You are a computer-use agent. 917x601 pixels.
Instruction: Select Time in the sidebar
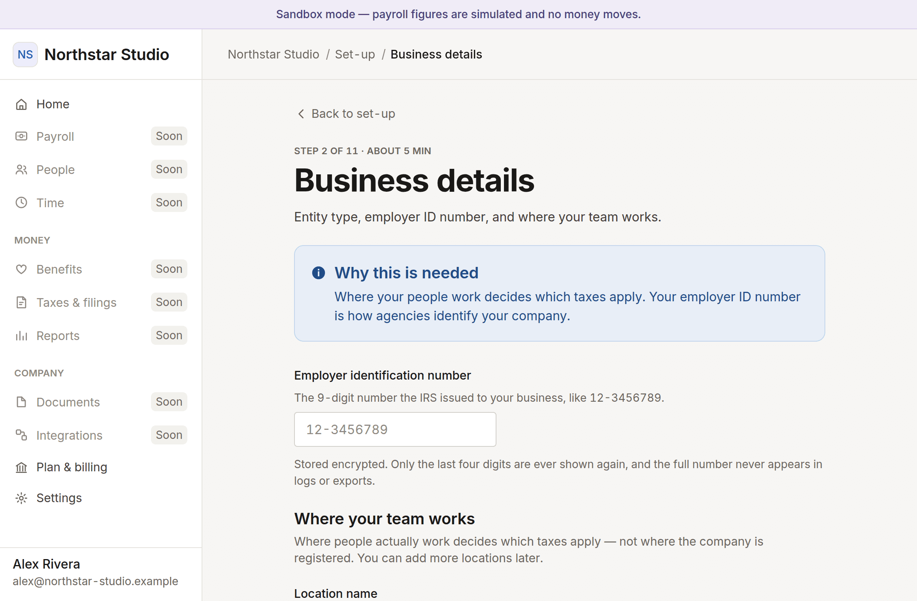[x=101, y=203]
